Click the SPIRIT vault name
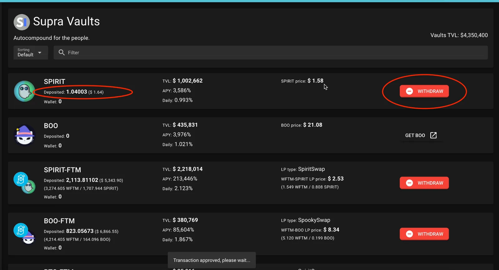The height and width of the screenshot is (270, 499). click(x=55, y=82)
